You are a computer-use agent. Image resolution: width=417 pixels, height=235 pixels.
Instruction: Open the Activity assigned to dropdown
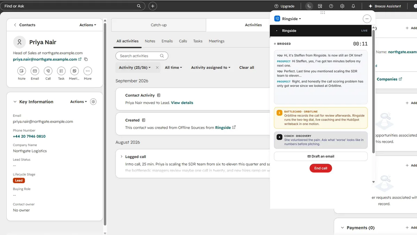point(211,68)
